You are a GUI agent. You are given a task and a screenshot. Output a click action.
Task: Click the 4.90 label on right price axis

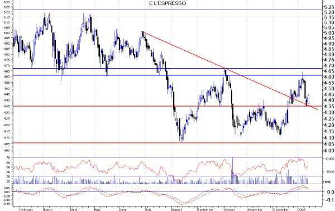[329, 44]
